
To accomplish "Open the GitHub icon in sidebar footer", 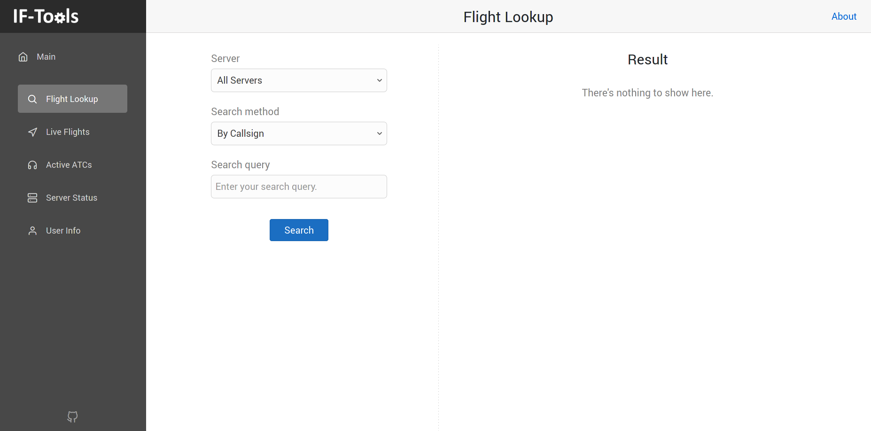I will [72, 416].
